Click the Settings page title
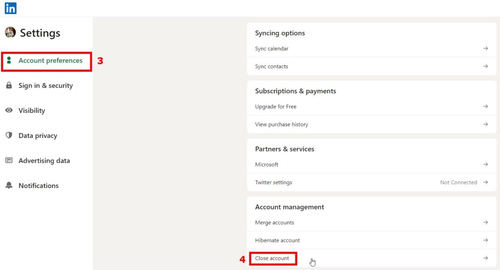The height and width of the screenshot is (270, 500). point(40,33)
